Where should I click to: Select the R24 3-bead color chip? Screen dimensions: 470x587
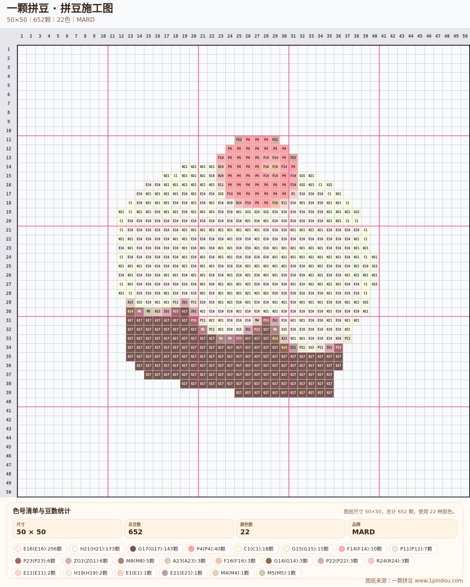390,561
